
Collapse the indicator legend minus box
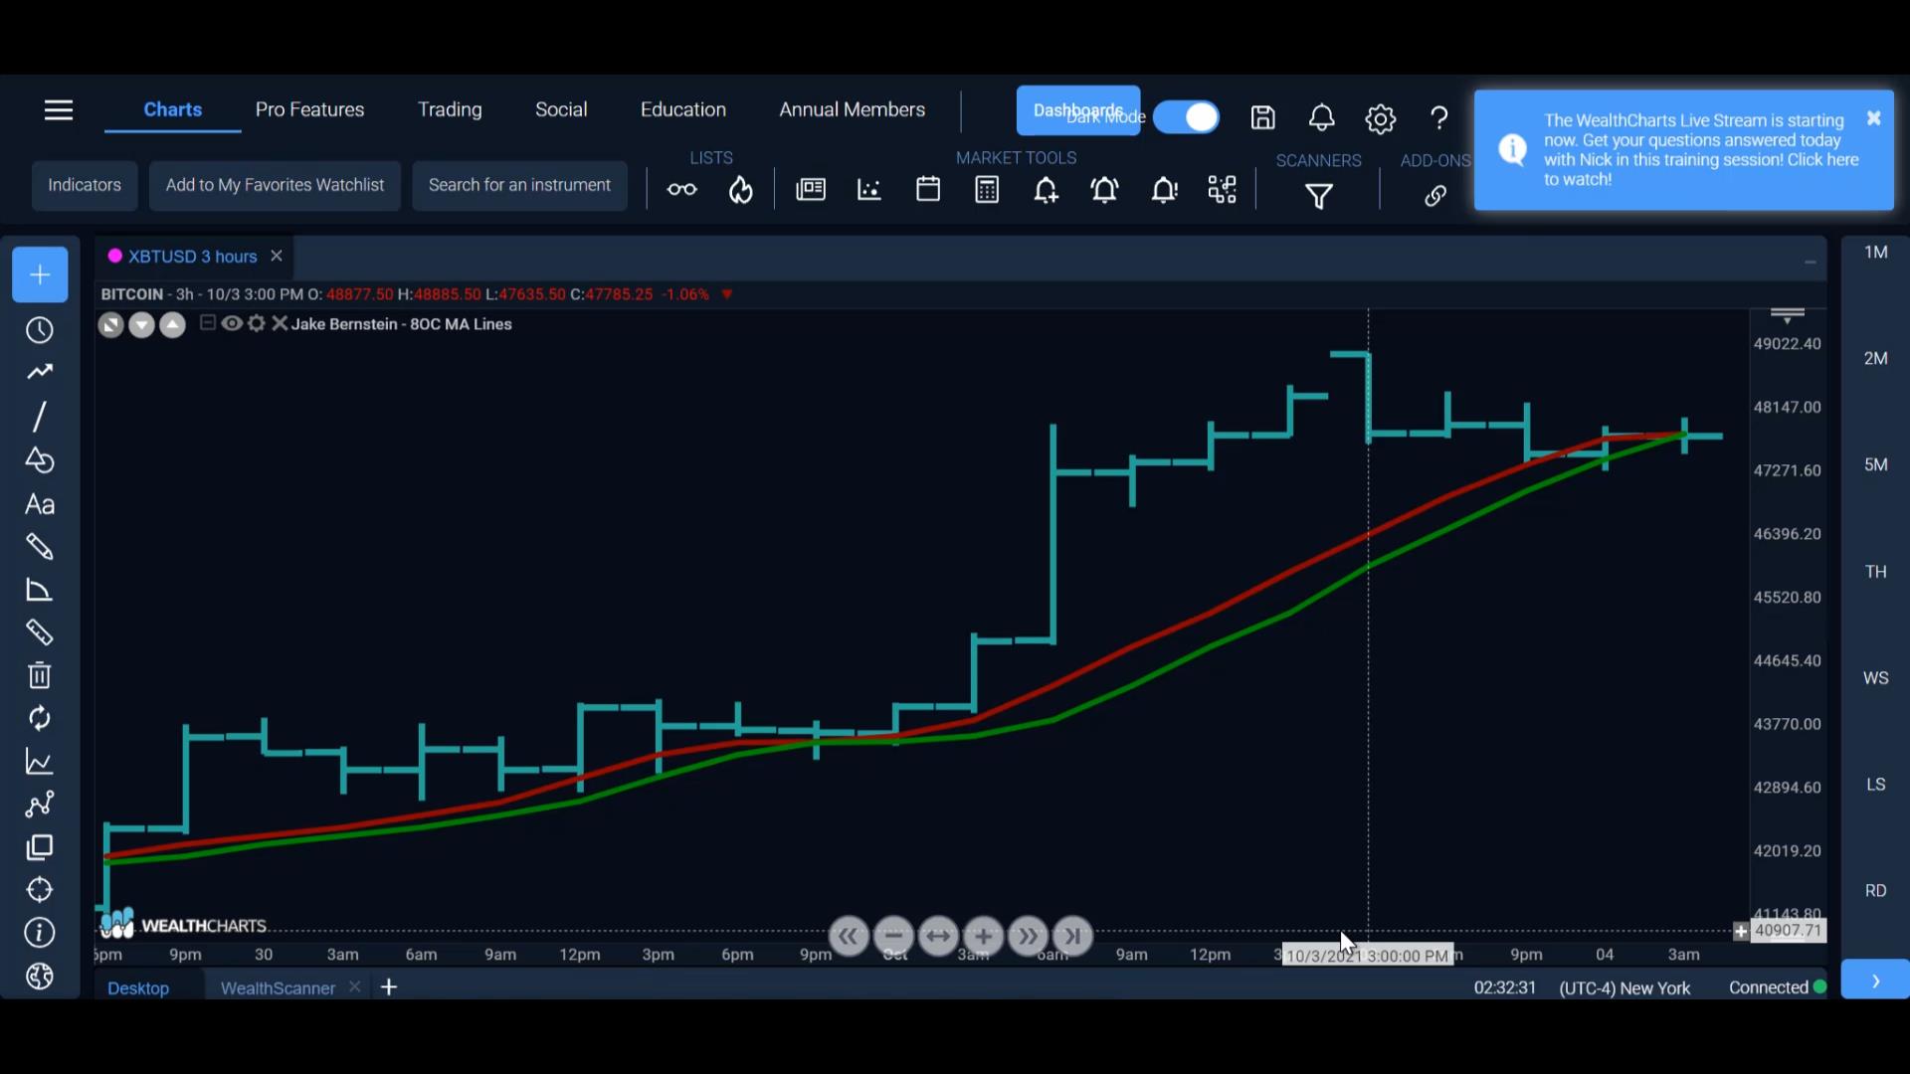click(x=207, y=323)
